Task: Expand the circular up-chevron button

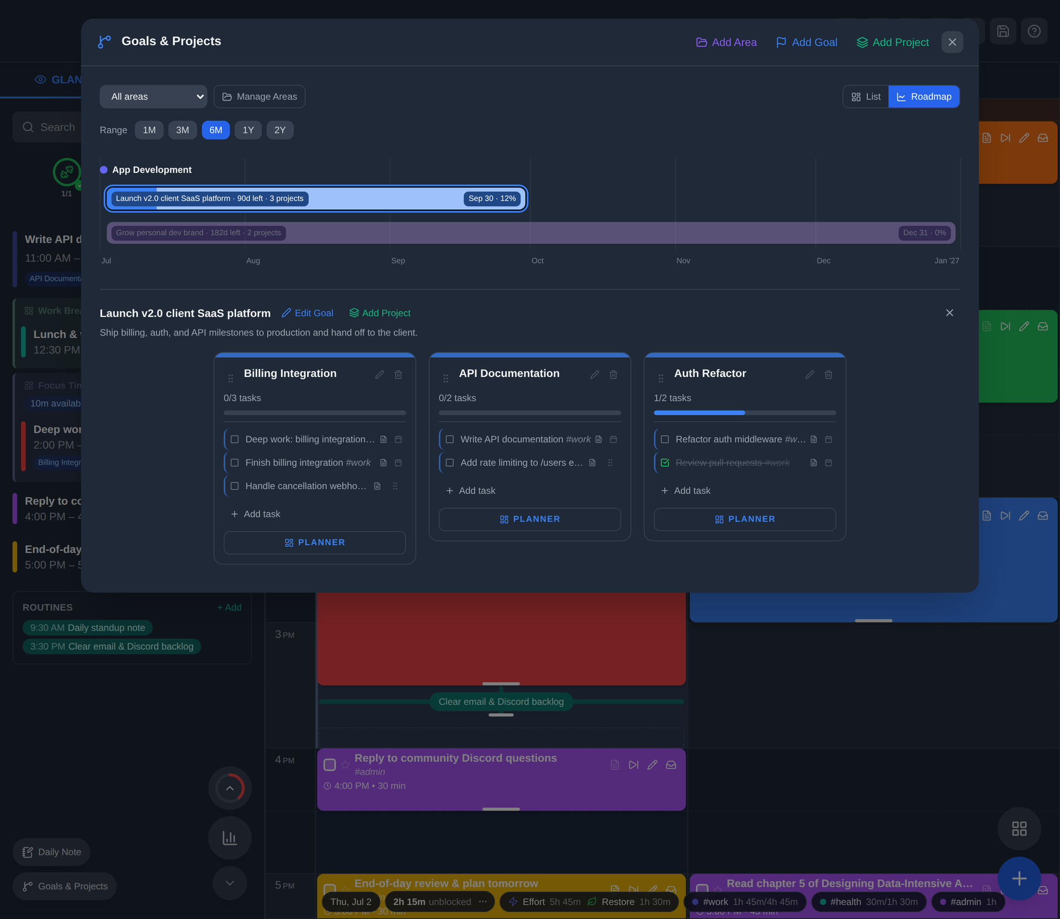Action: 230,788
